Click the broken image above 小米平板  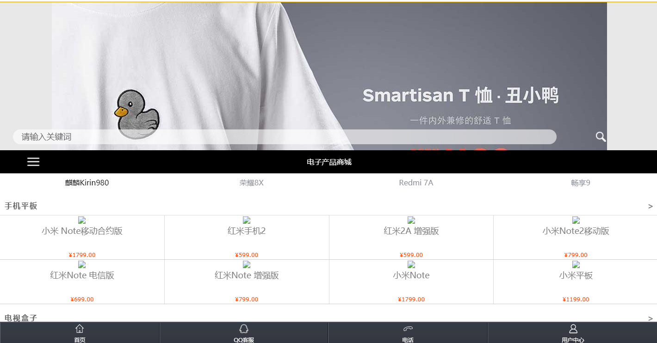[x=576, y=264]
